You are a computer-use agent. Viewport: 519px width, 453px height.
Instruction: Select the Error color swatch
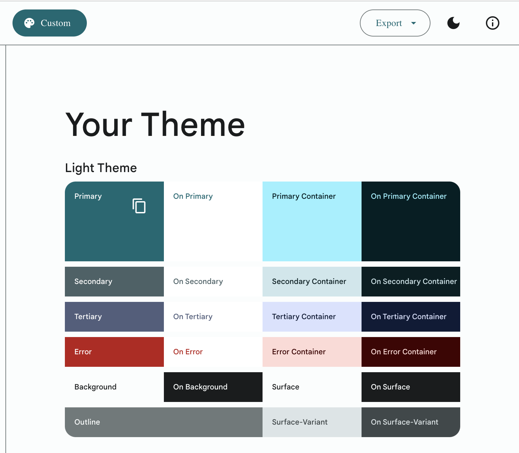(x=114, y=352)
